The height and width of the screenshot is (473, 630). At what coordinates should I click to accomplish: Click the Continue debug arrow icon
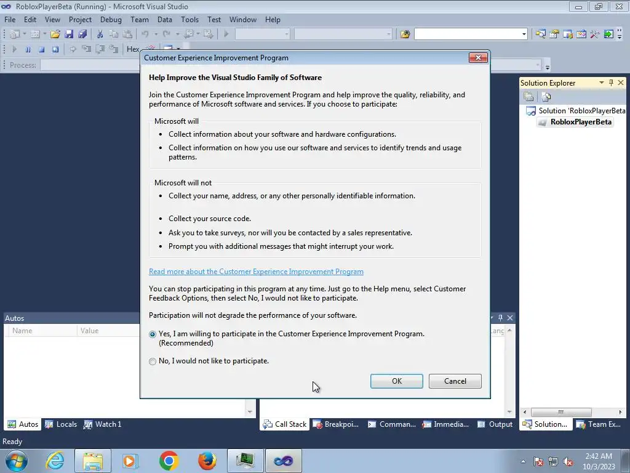coord(15,49)
